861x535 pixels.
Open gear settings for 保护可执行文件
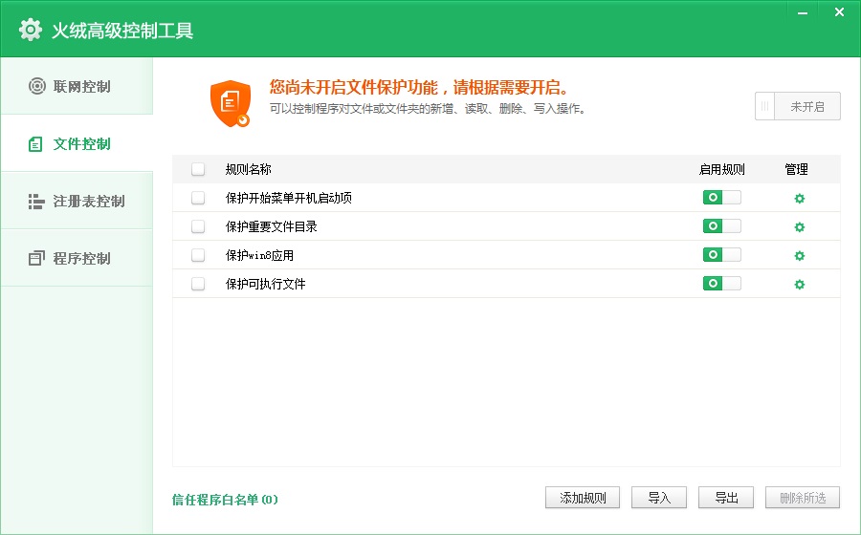[x=800, y=285]
